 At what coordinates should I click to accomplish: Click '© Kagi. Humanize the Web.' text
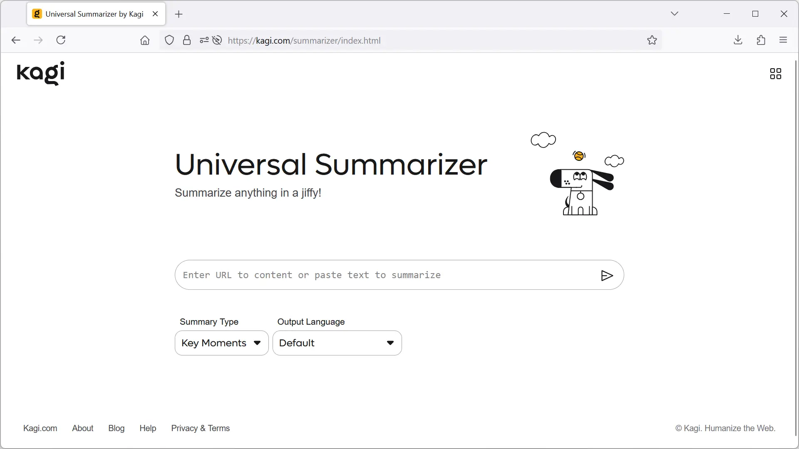[725, 428]
